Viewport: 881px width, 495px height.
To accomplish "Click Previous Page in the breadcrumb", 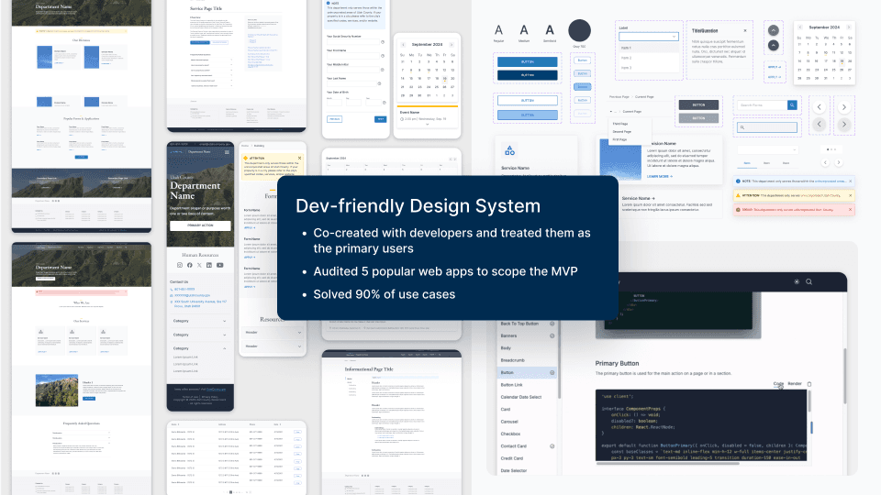I will (619, 97).
